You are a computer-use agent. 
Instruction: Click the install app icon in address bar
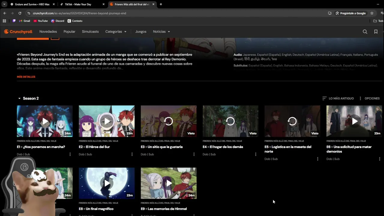pyautogui.click(x=330, y=13)
